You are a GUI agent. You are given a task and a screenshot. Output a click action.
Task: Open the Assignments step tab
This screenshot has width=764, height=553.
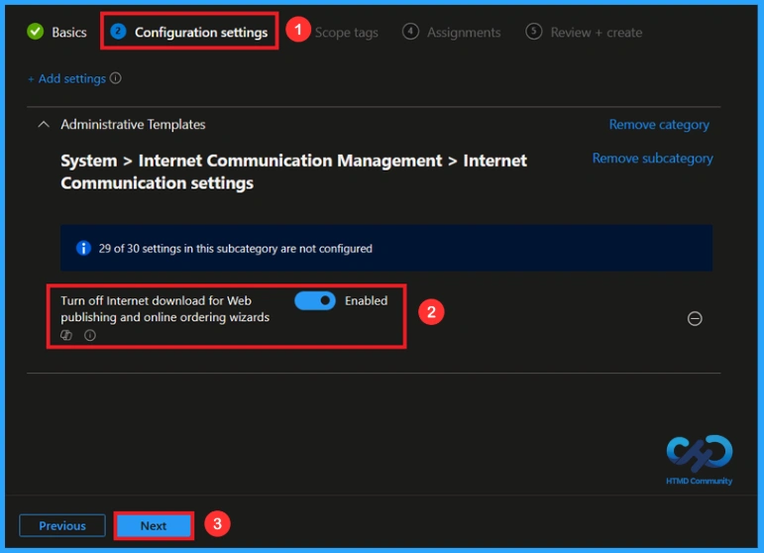click(451, 32)
